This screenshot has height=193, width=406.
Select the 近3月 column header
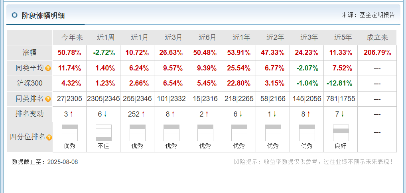click(173, 38)
